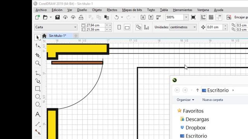Click the page height field

95,29
